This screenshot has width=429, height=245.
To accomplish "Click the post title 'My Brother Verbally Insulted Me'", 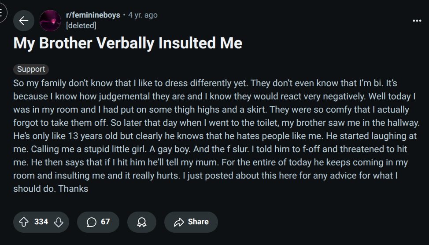I will [128, 44].
